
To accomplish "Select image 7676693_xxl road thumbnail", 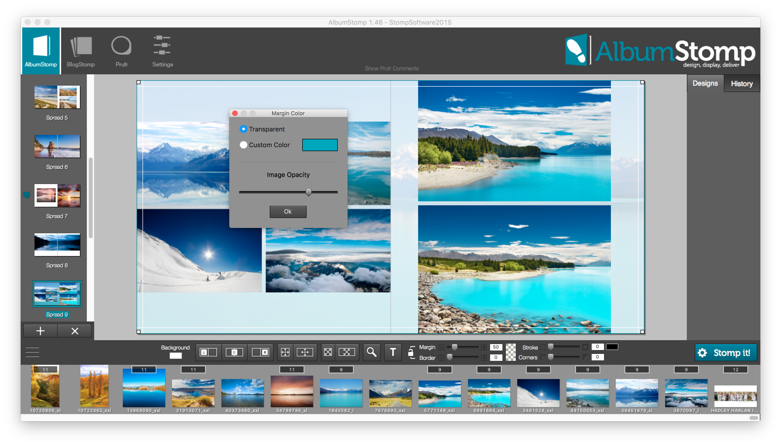I will (x=390, y=393).
